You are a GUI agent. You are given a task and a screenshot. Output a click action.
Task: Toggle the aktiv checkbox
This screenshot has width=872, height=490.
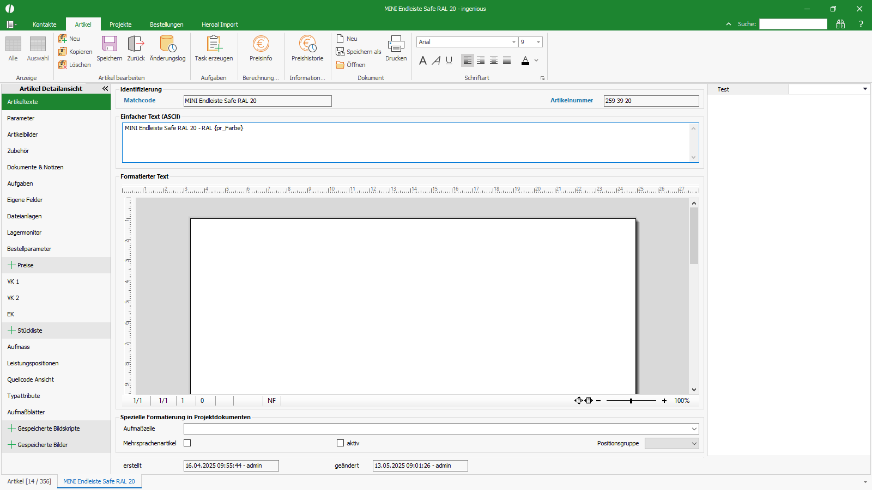tap(341, 443)
